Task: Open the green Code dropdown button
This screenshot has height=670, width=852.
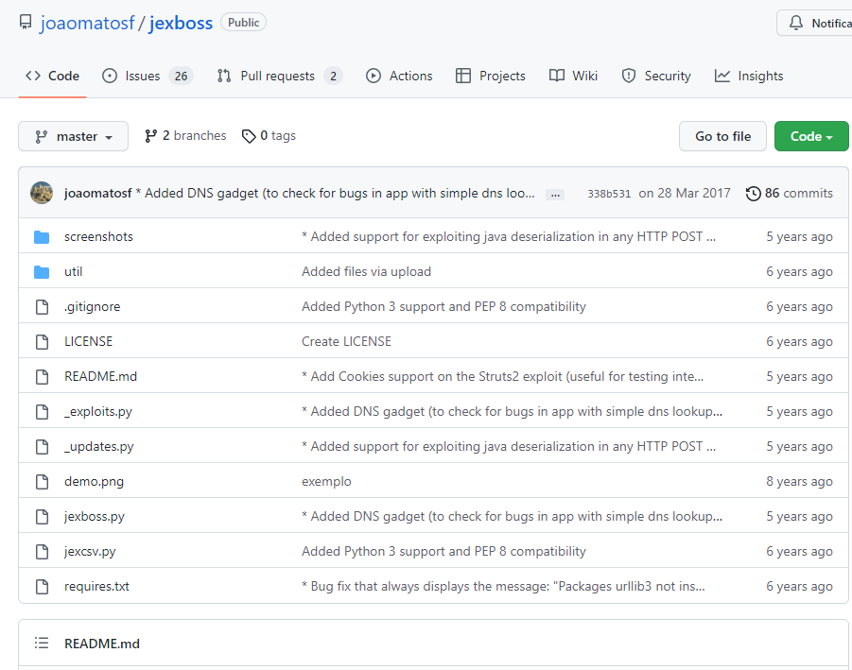Action: click(811, 136)
